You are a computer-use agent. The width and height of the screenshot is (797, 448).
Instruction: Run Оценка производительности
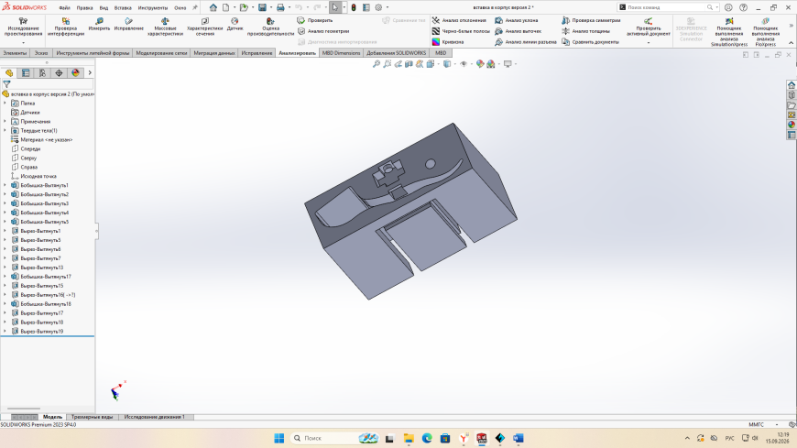point(270,27)
